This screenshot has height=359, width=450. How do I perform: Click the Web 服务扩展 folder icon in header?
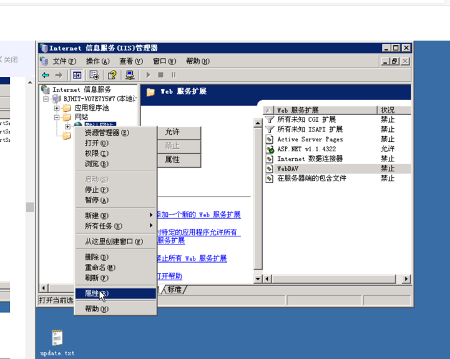point(150,92)
